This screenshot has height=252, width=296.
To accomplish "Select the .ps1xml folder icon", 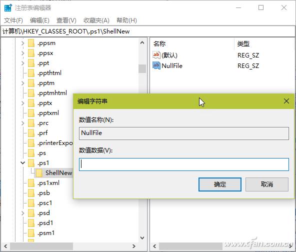I will (x=31, y=183).
